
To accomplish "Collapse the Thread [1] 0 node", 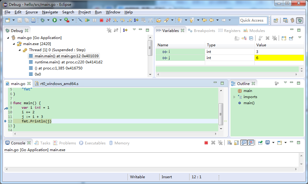I will pos(20,50).
